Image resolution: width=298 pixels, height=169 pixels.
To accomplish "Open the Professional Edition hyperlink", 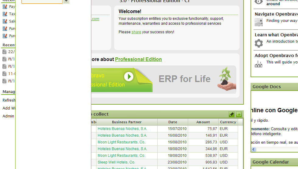I will click(138, 59).
